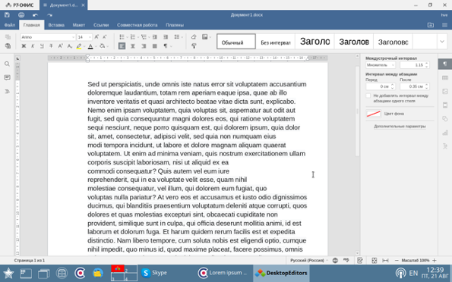The height and width of the screenshot is (282, 452).
Task: Open Дополнительные параметры link
Action: (400, 127)
